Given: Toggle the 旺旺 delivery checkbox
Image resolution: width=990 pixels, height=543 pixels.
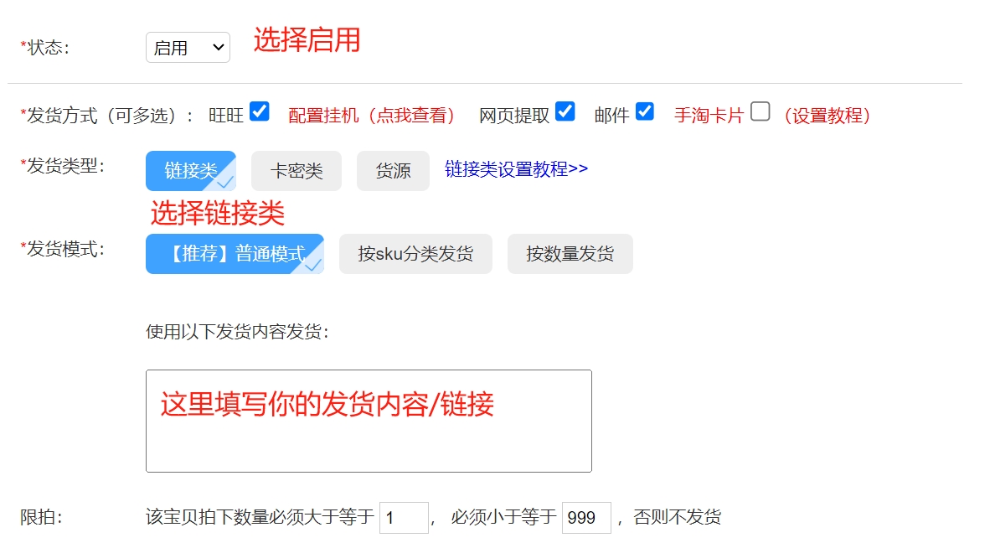Looking at the screenshot, I should (260, 111).
